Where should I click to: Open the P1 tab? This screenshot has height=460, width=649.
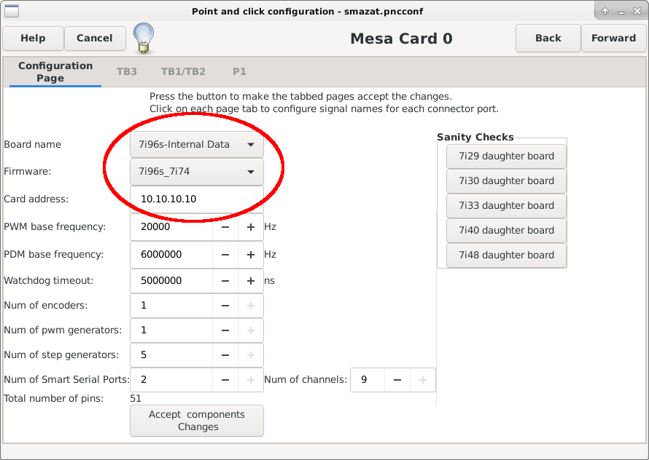pos(239,71)
